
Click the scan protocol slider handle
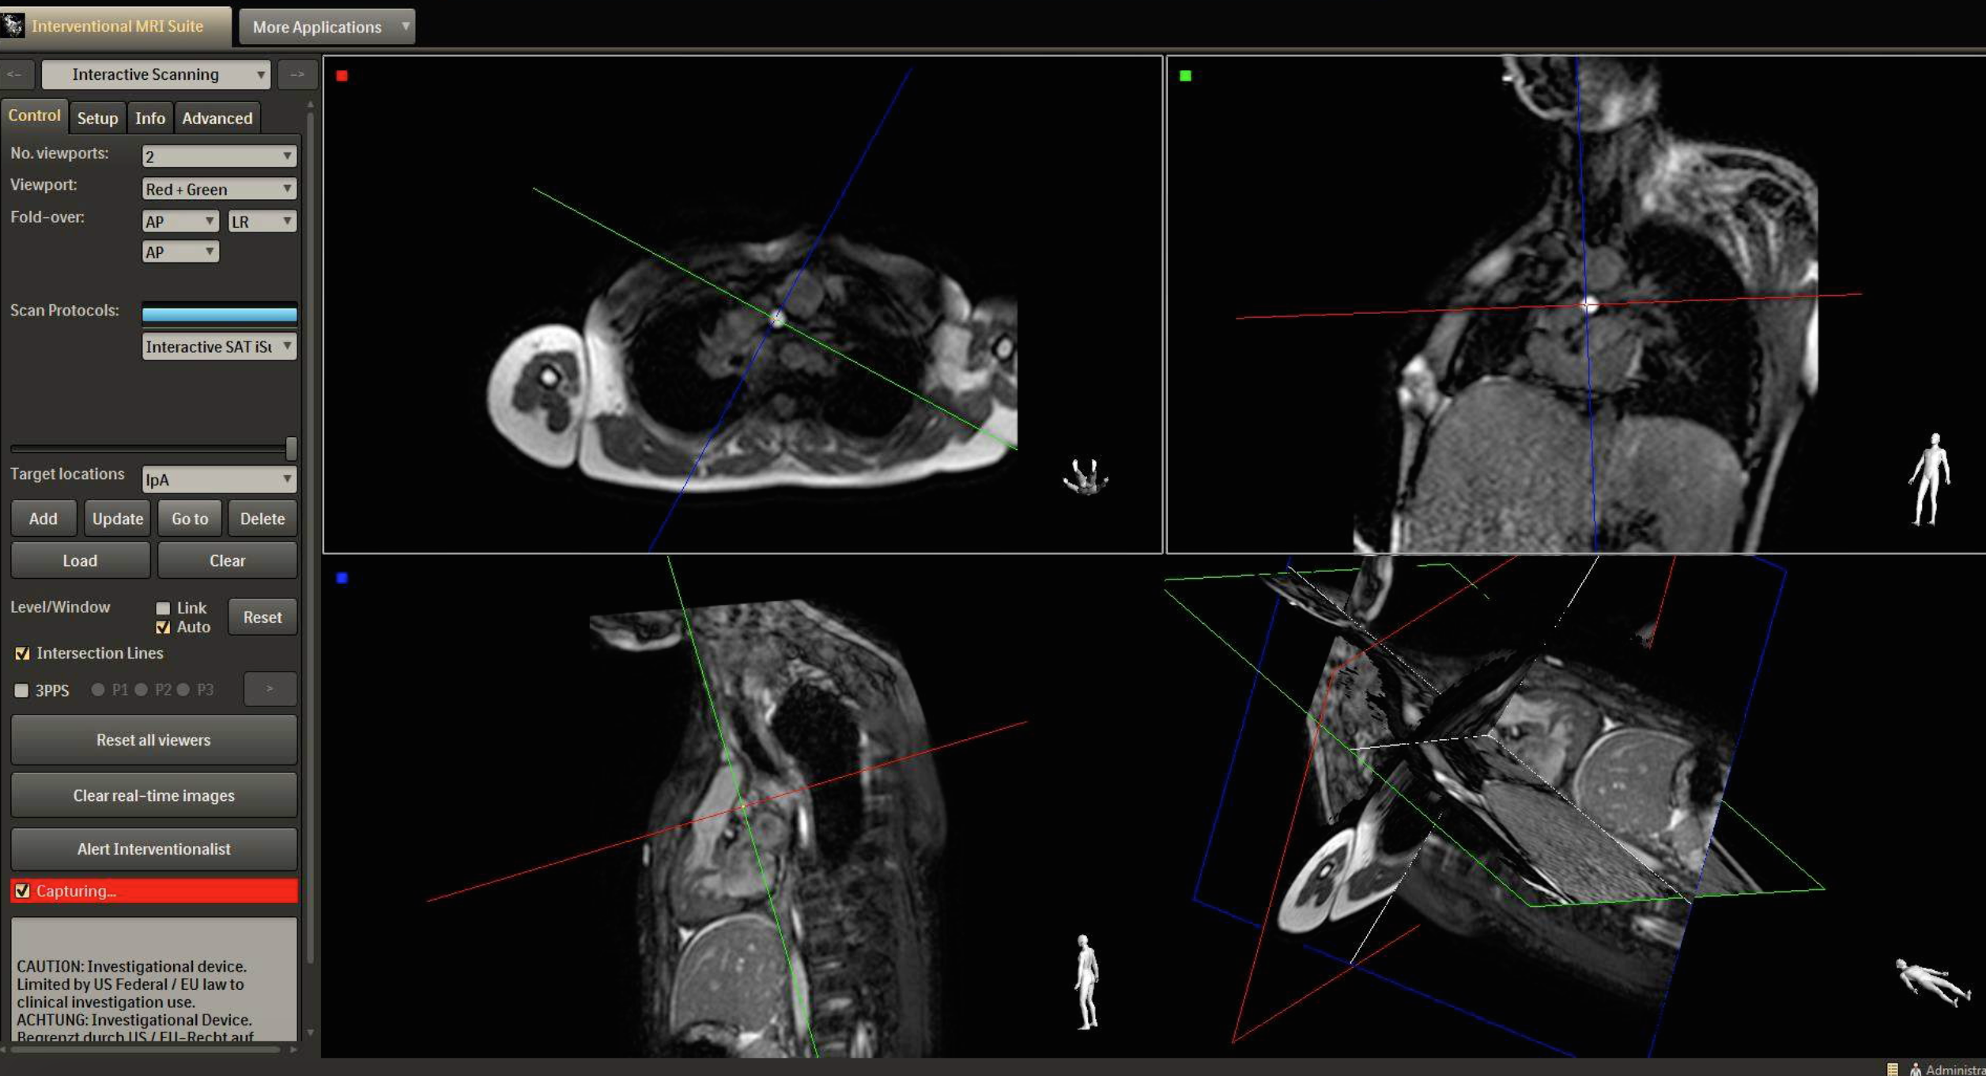point(291,448)
